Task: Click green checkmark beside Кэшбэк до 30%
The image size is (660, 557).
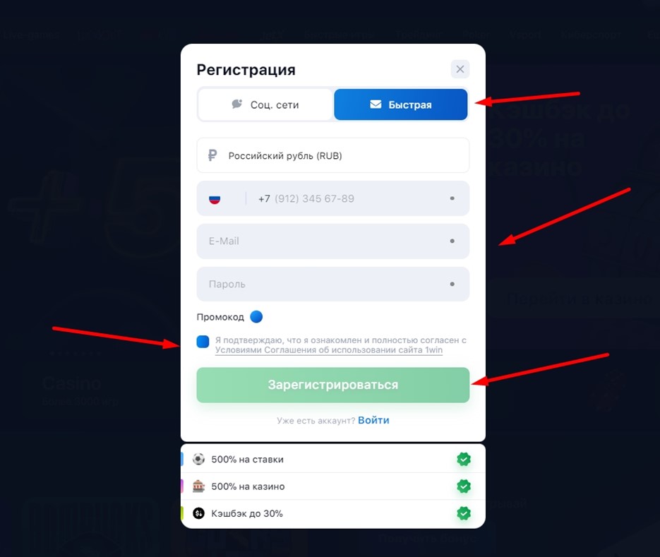Action: tap(464, 514)
